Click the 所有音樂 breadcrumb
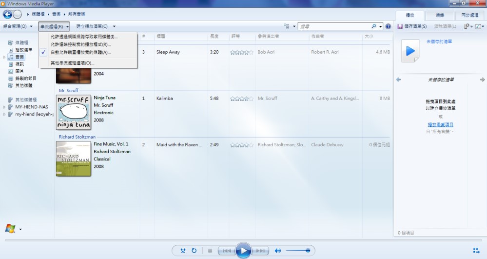 coord(77,14)
